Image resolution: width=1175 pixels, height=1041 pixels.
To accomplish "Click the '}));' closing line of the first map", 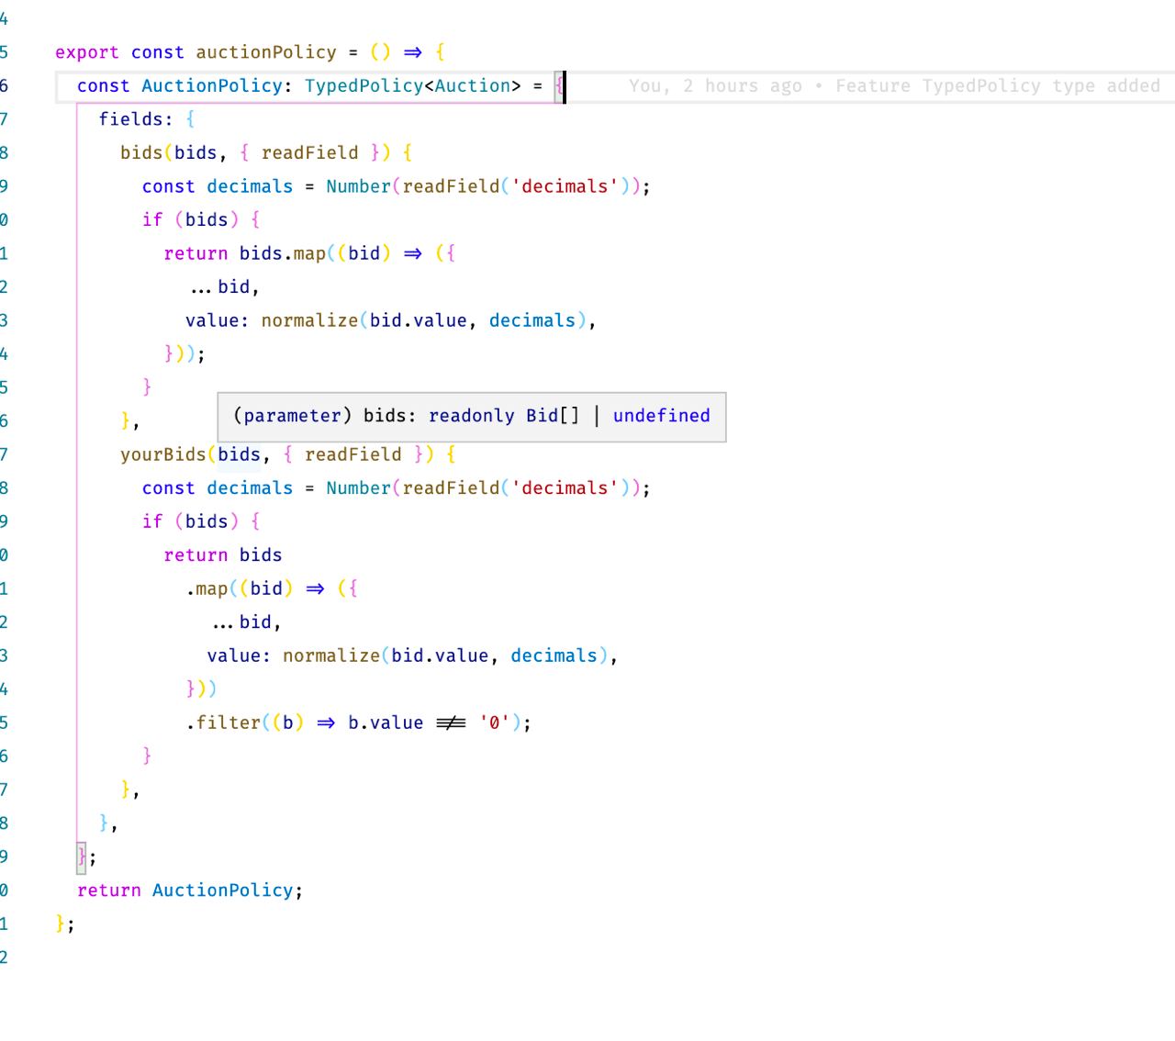I will 185,353.
